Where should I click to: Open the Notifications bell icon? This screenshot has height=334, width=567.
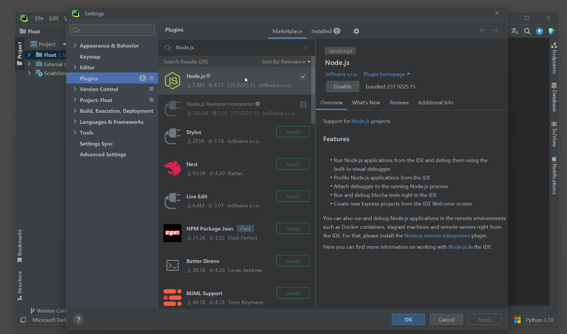click(554, 159)
